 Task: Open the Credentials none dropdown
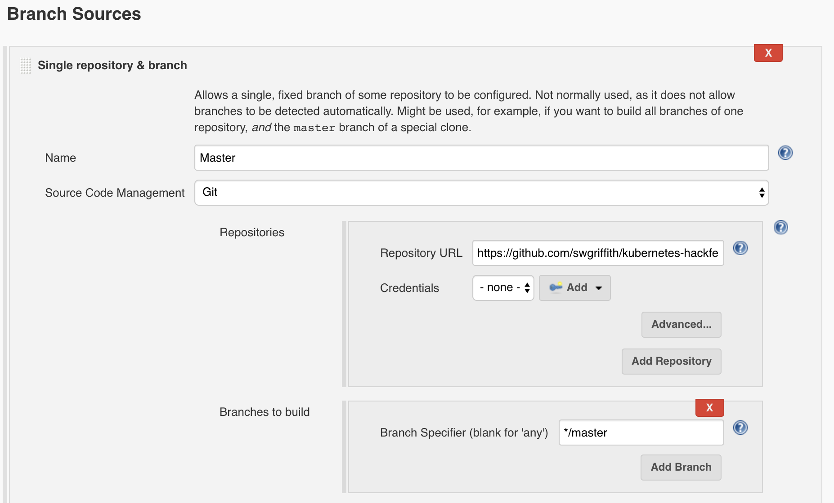click(x=503, y=288)
